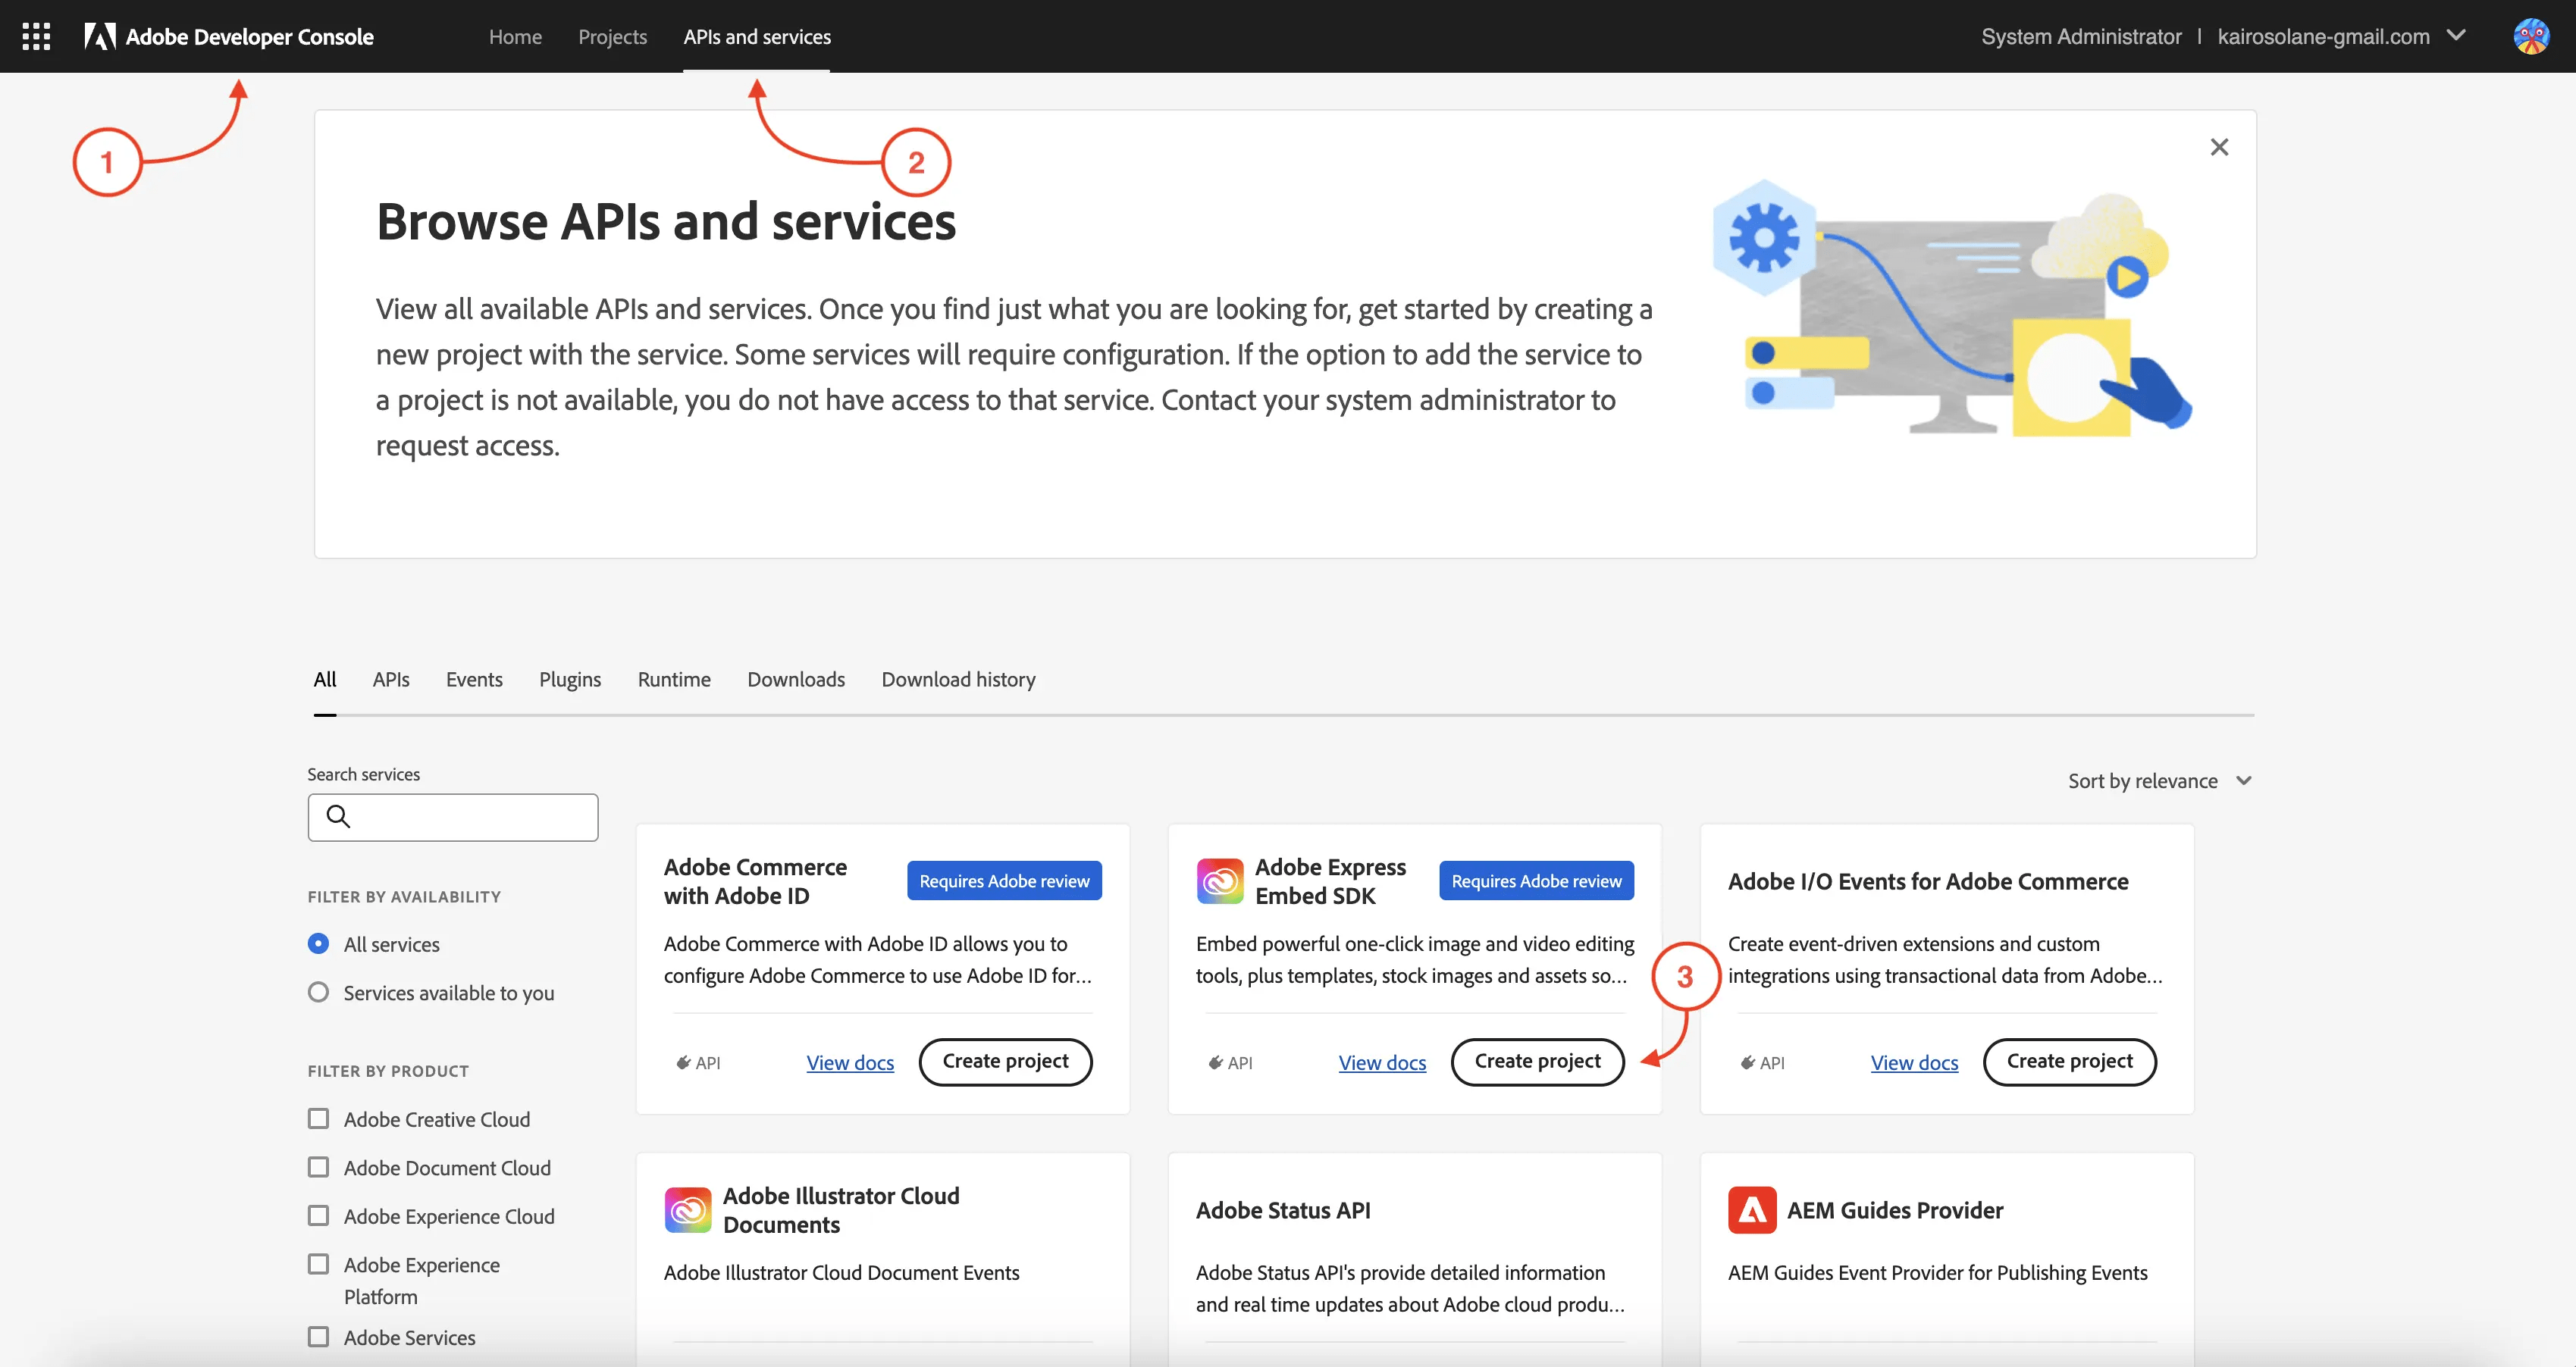
Task: Switch to the APIs tab
Action: click(x=391, y=680)
